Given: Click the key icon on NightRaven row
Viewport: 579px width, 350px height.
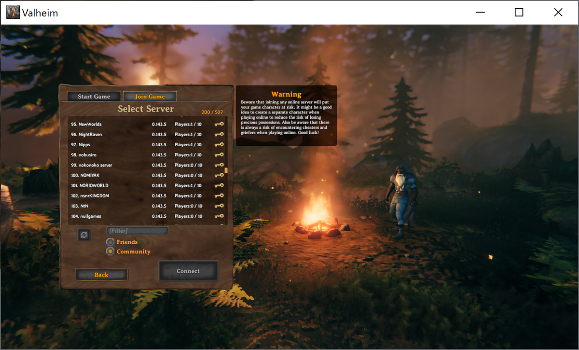Looking at the screenshot, I should tap(219, 134).
